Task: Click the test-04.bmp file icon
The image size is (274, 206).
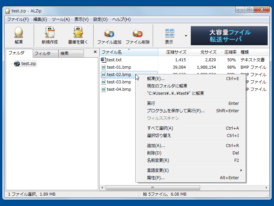Action: (104, 89)
